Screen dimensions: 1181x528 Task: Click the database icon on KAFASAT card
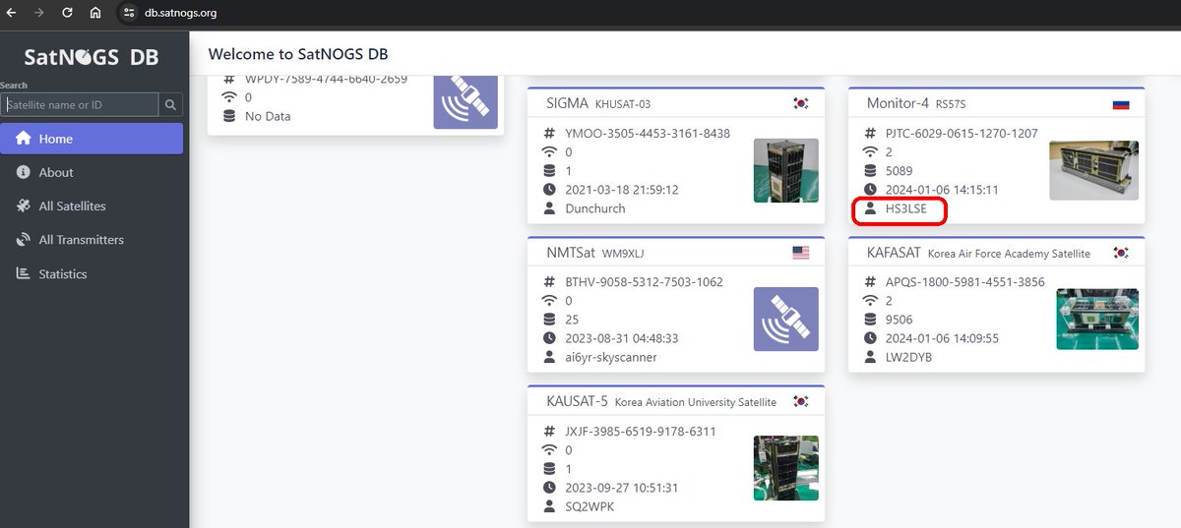pos(870,321)
